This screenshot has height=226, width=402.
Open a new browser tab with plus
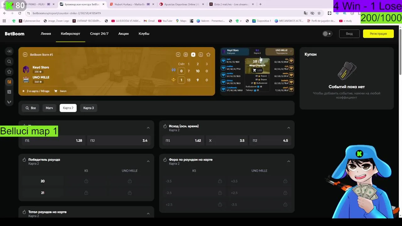tap(260, 4)
